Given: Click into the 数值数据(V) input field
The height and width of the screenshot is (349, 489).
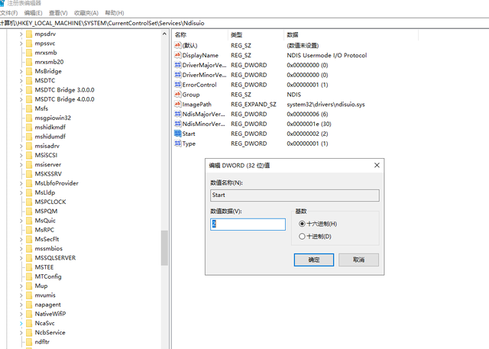Looking at the screenshot, I should [248, 224].
